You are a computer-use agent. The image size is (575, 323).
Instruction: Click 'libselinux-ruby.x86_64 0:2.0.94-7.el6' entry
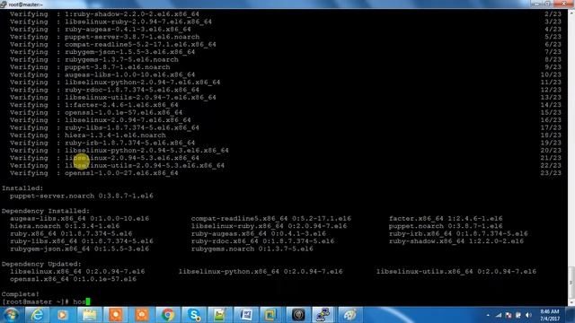(x=269, y=226)
